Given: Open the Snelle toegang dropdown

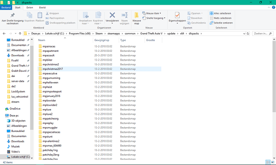Looking at the screenshot, I should pos(154,18).
